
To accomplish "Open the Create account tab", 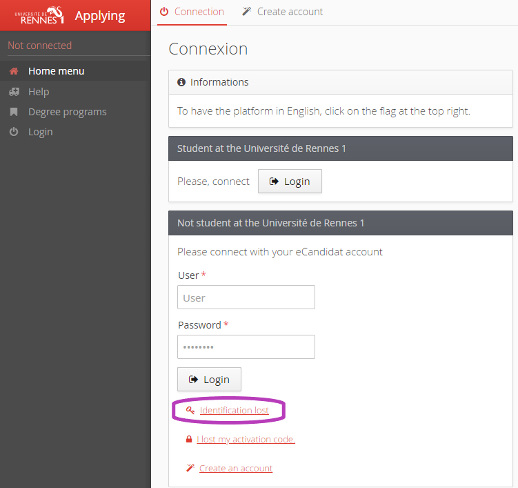I will [282, 12].
